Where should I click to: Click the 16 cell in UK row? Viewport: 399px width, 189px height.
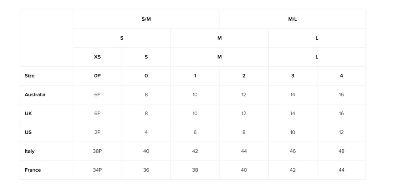[341, 113]
